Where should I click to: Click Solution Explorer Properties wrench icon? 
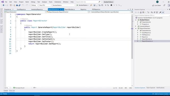click(x=160, y=13)
